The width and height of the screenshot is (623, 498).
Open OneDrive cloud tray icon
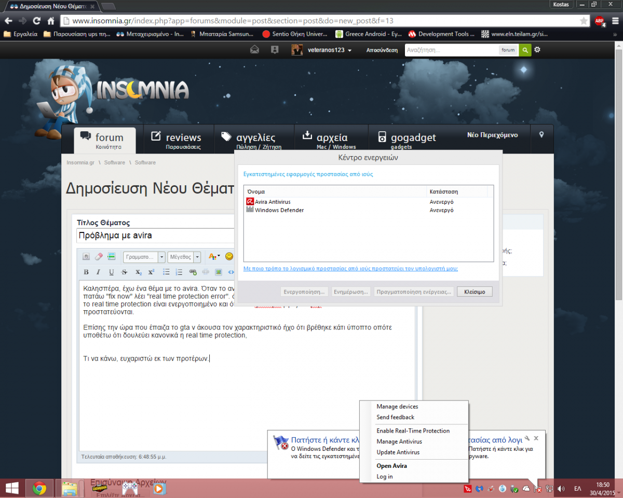pos(526,489)
